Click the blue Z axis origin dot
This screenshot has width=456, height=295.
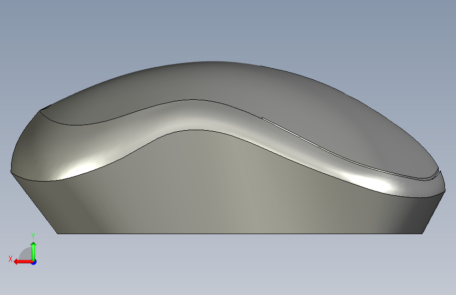(34, 262)
